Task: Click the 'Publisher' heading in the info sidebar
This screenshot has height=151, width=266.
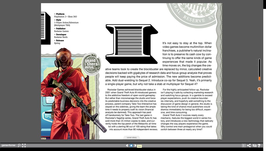Action: point(61,29)
